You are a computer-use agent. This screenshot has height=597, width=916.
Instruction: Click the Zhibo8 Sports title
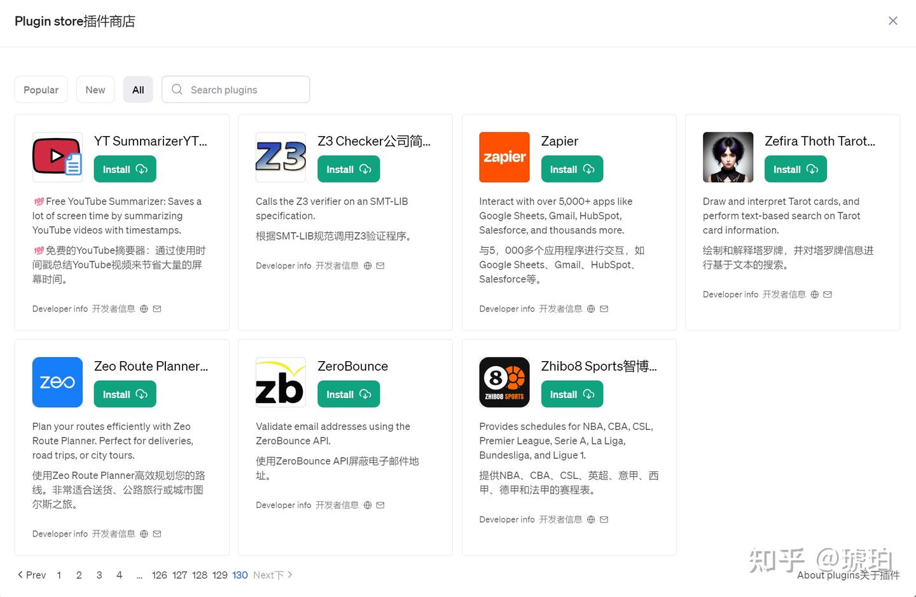point(599,366)
